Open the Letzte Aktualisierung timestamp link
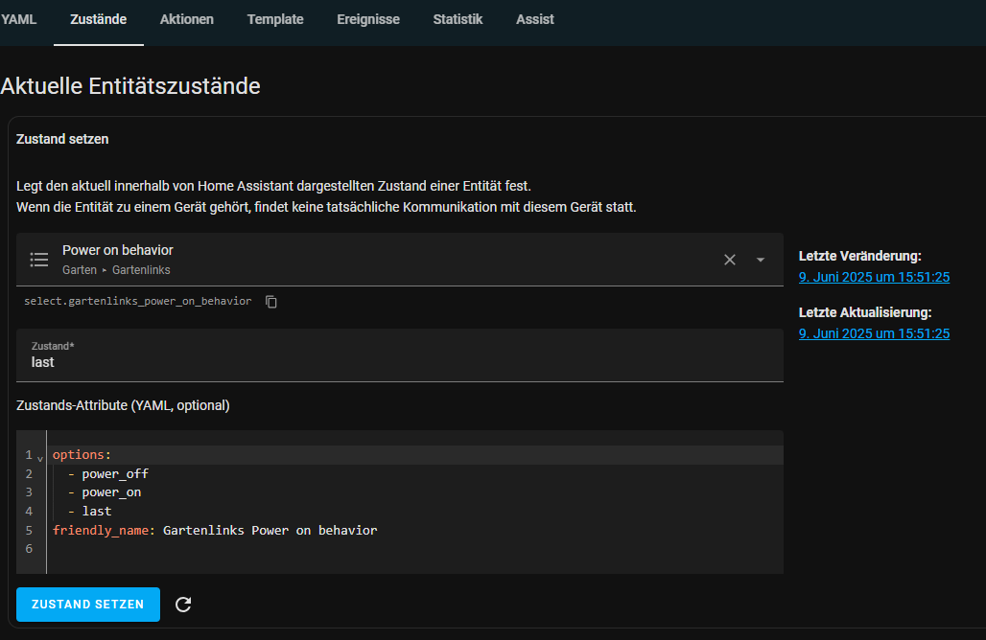 (874, 333)
